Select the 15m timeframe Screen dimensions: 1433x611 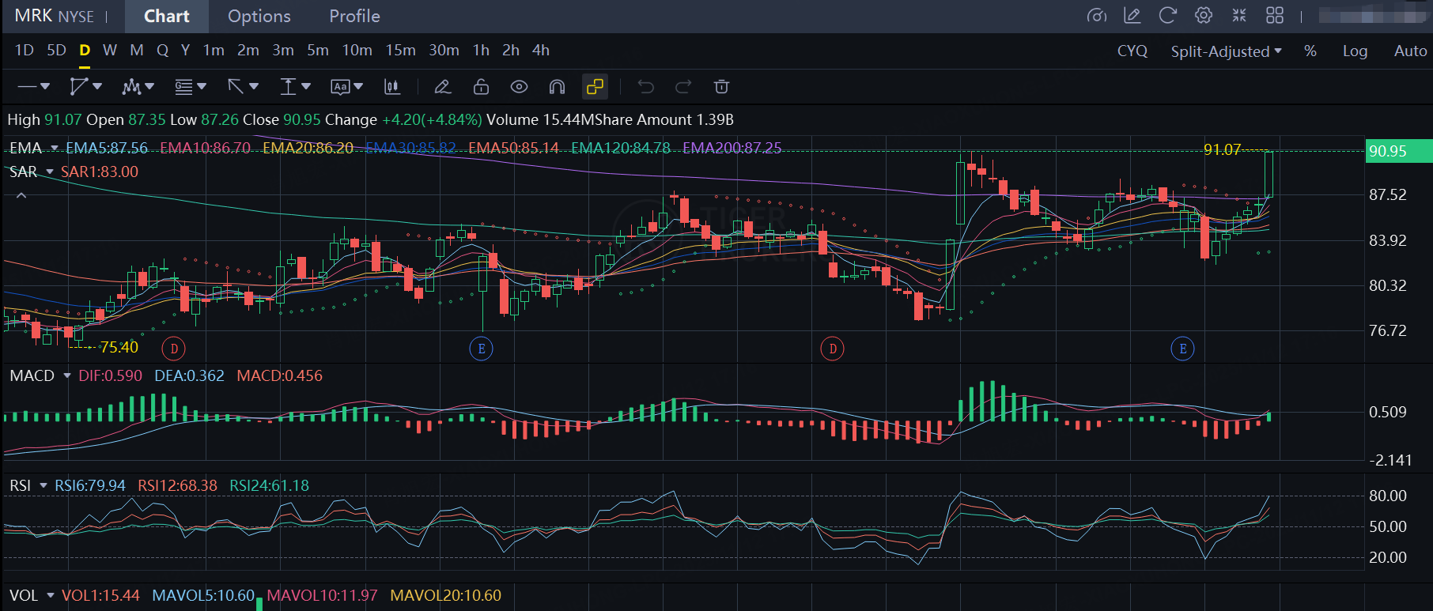point(400,51)
